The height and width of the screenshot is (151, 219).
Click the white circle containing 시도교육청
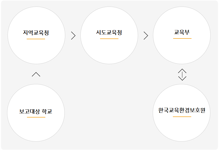click(x=109, y=35)
